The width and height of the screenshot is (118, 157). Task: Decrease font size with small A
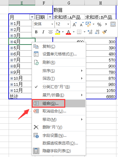pos(82,24)
